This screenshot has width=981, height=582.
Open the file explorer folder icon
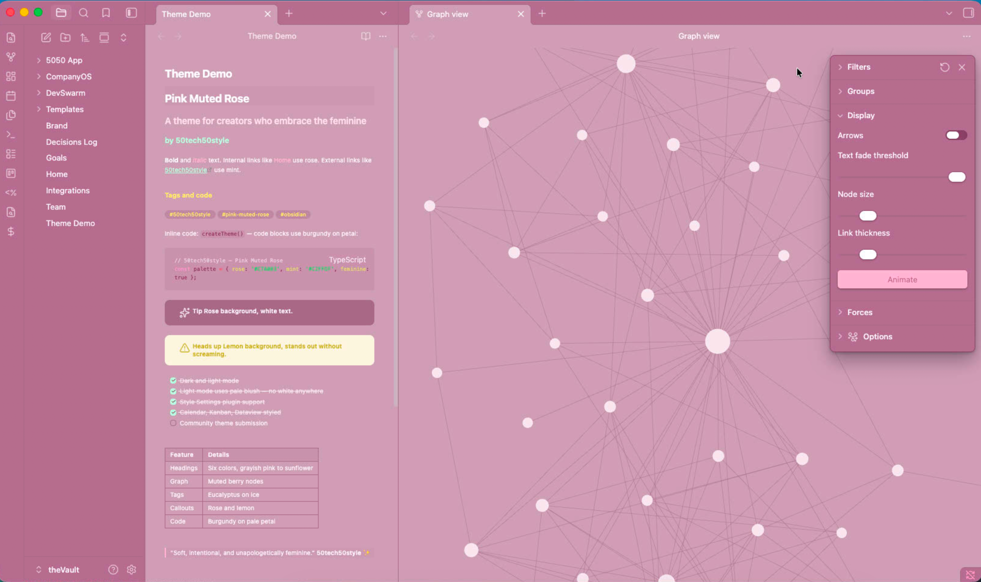pyautogui.click(x=61, y=13)
